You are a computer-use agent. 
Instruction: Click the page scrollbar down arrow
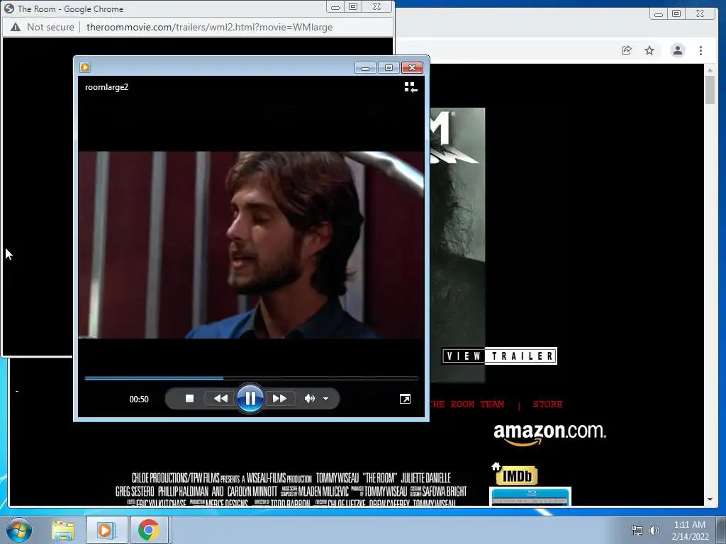pos(710,499)
